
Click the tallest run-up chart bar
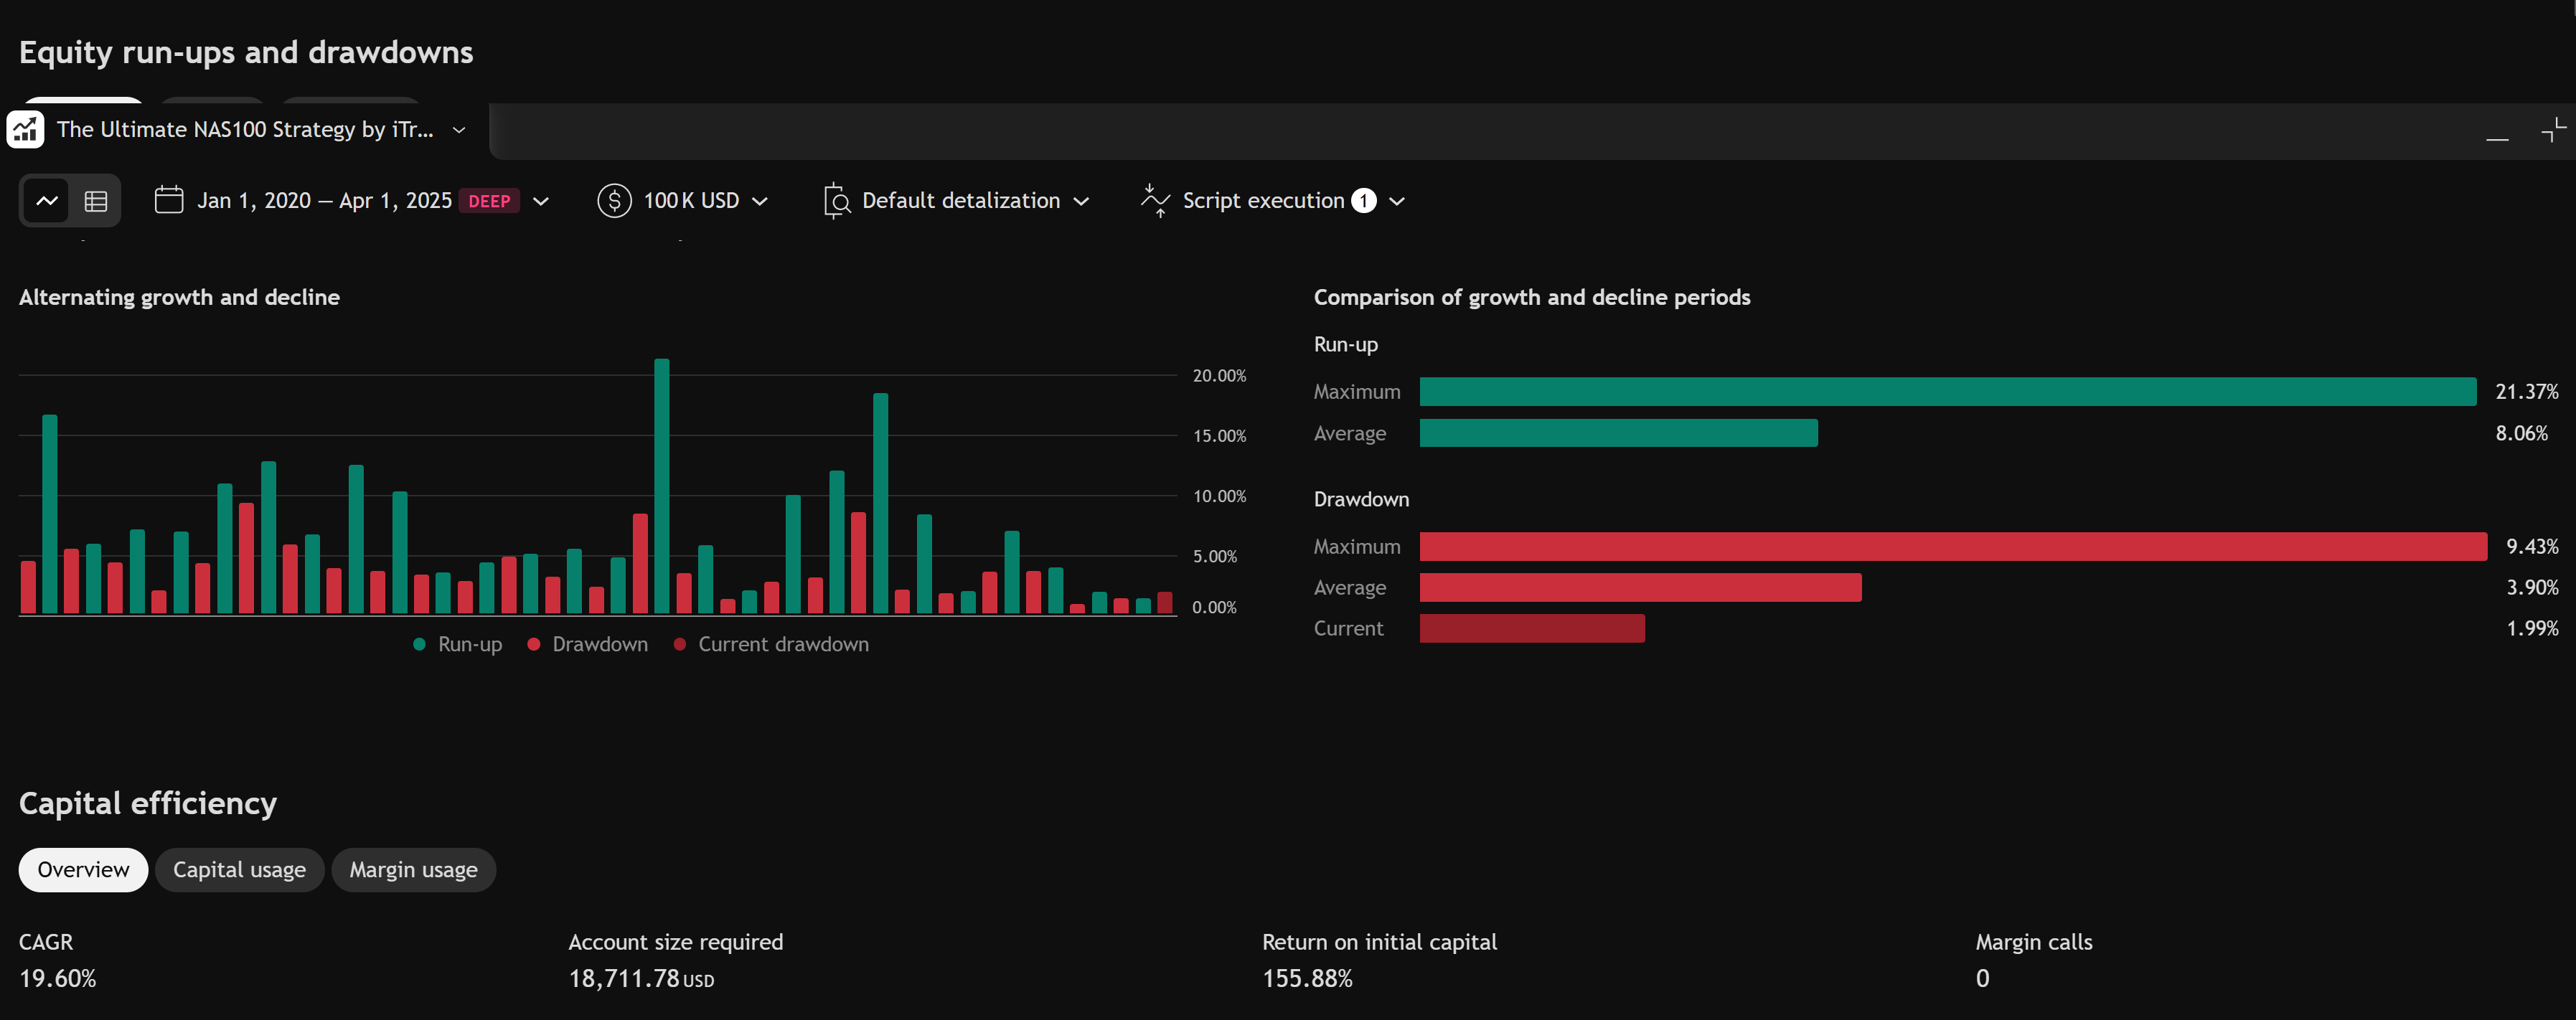click(662, 486)
